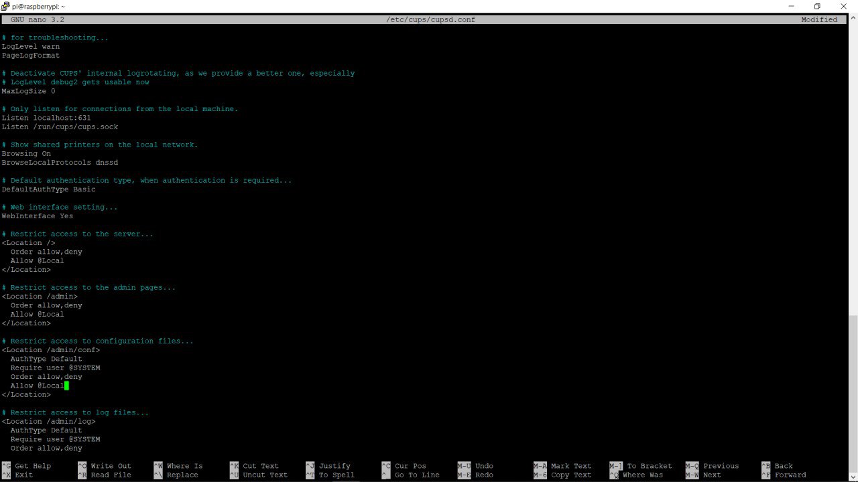Viewport: 858px width, 482px height.
Task: Click the 'Listen /run/cups/cups.sock' line
Action: 60,127
